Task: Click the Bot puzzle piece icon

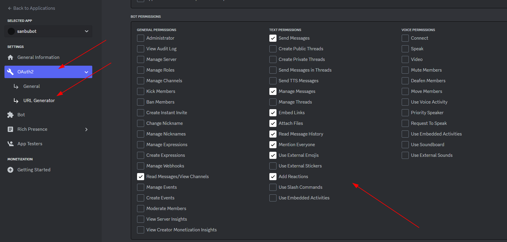Action: 10,115
